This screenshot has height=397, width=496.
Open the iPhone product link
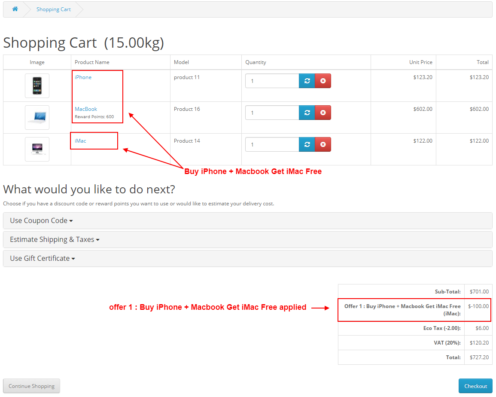[x=83, y=77]
